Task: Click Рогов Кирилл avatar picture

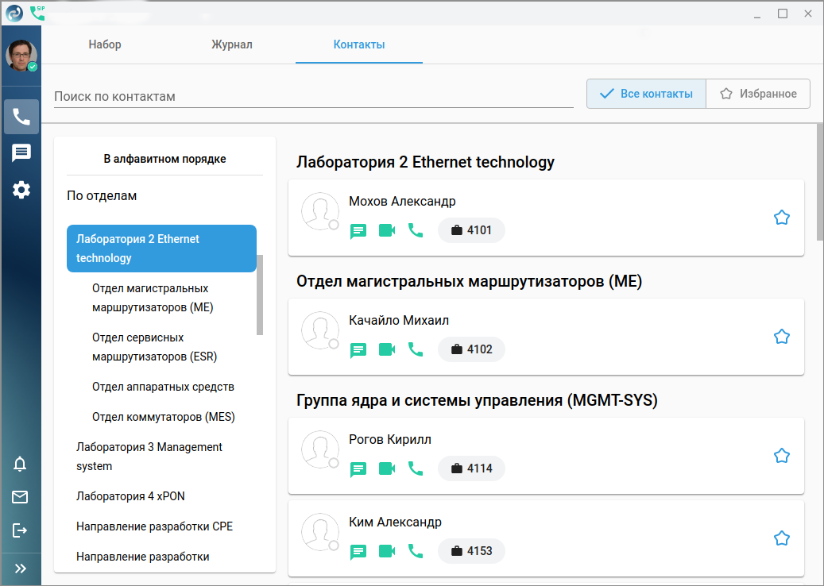Action: 320,449
